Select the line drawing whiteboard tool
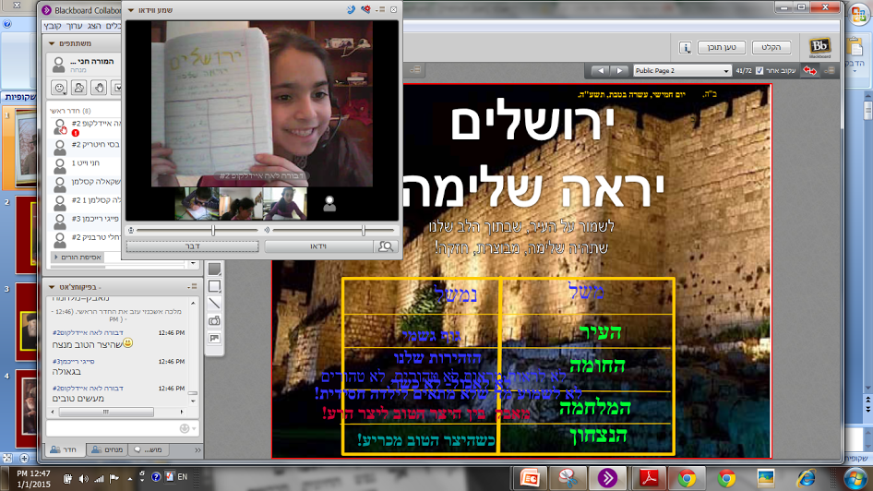 [x=214, y=304]
